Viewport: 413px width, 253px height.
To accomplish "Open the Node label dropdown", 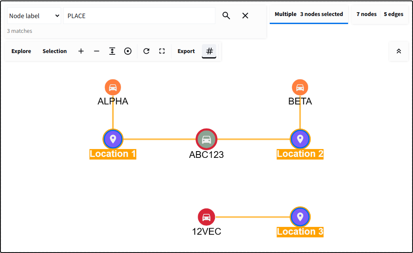I will click(34, 16).
